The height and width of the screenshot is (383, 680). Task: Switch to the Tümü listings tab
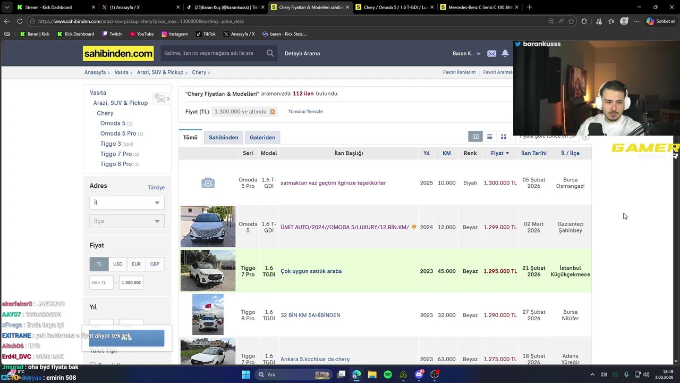(190, 137)
